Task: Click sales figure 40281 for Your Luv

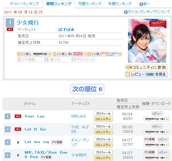Action: pos(128,119)
